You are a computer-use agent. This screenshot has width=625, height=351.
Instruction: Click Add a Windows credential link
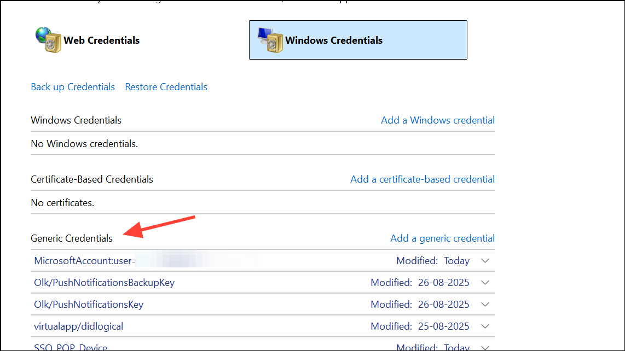tap(438, 120)
